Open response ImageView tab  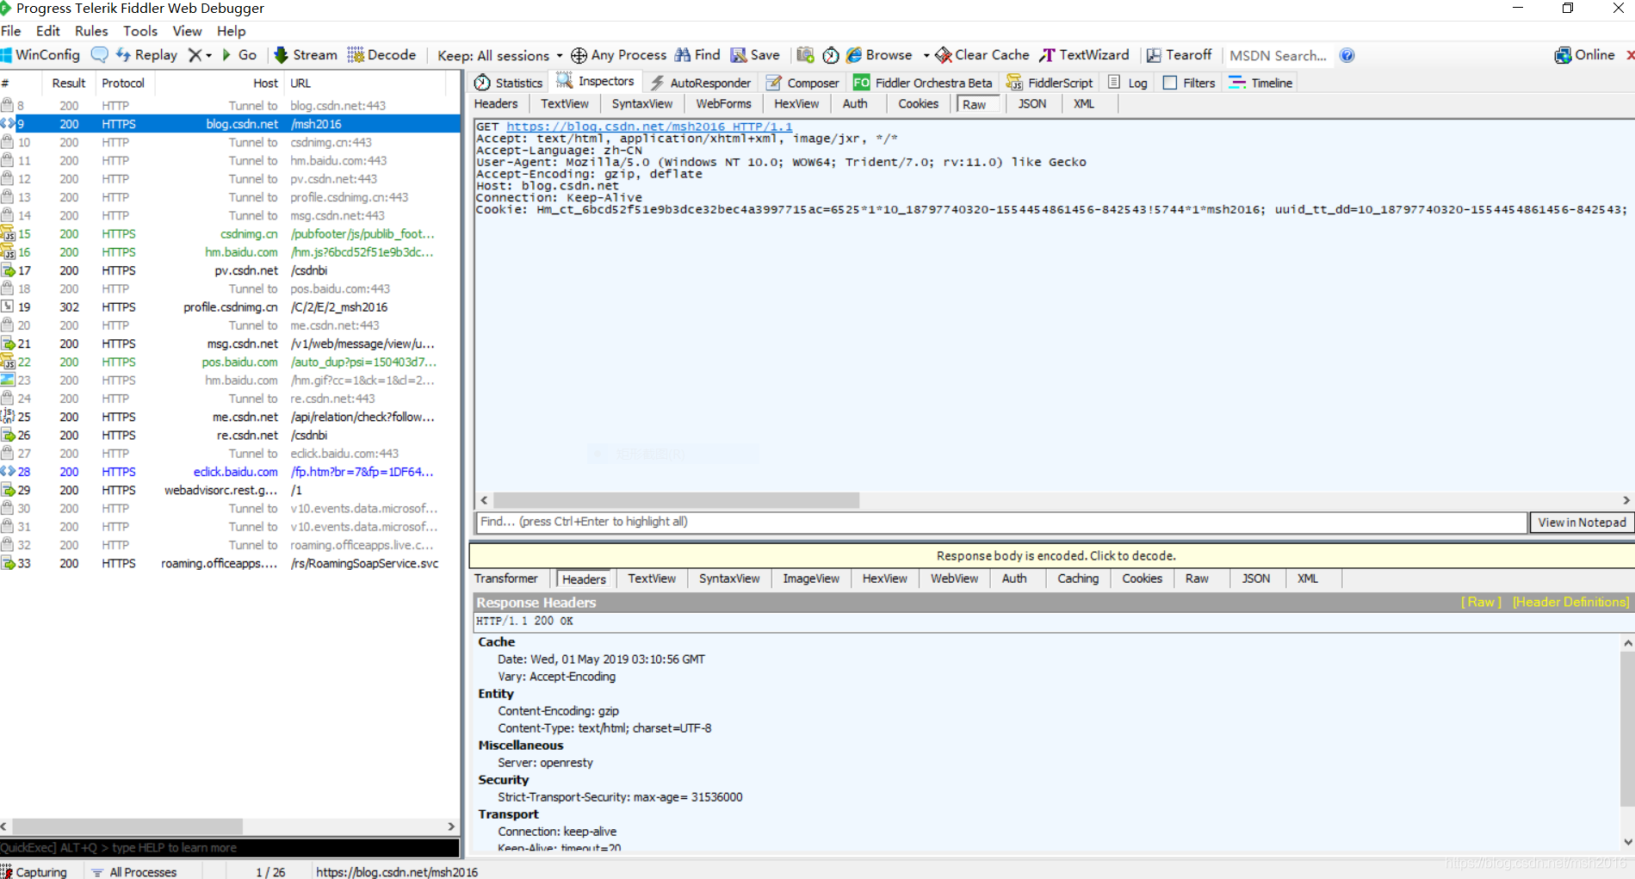click(x=811, y=579)
